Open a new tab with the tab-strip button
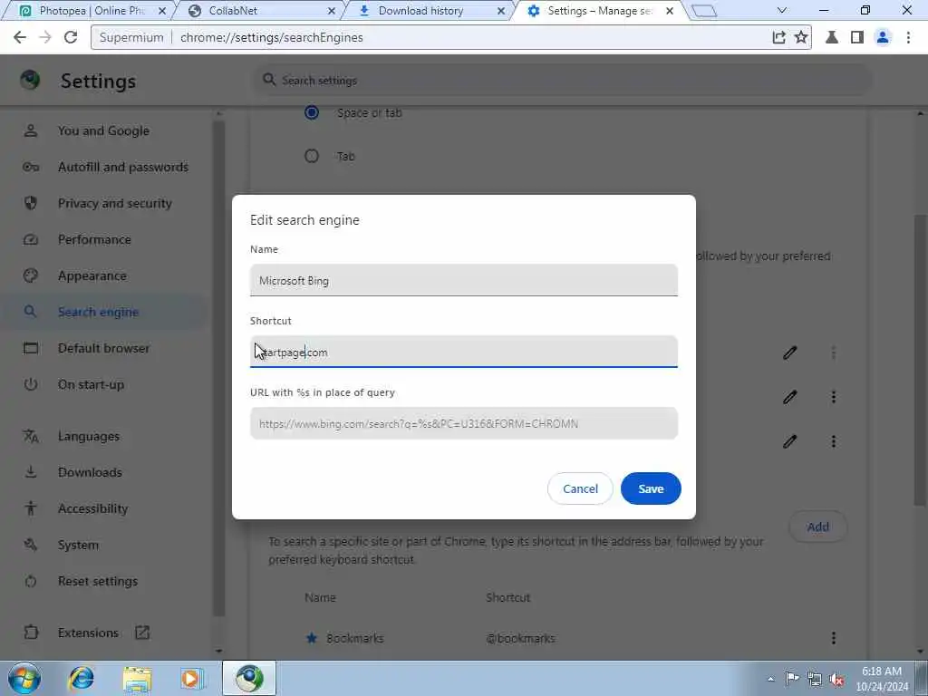 pos(704,11)
